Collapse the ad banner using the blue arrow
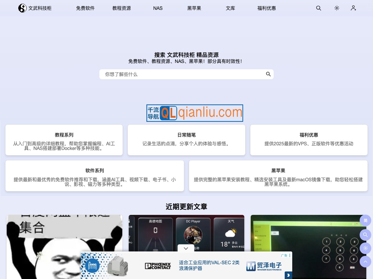The image size is (373, 279). 288,275
